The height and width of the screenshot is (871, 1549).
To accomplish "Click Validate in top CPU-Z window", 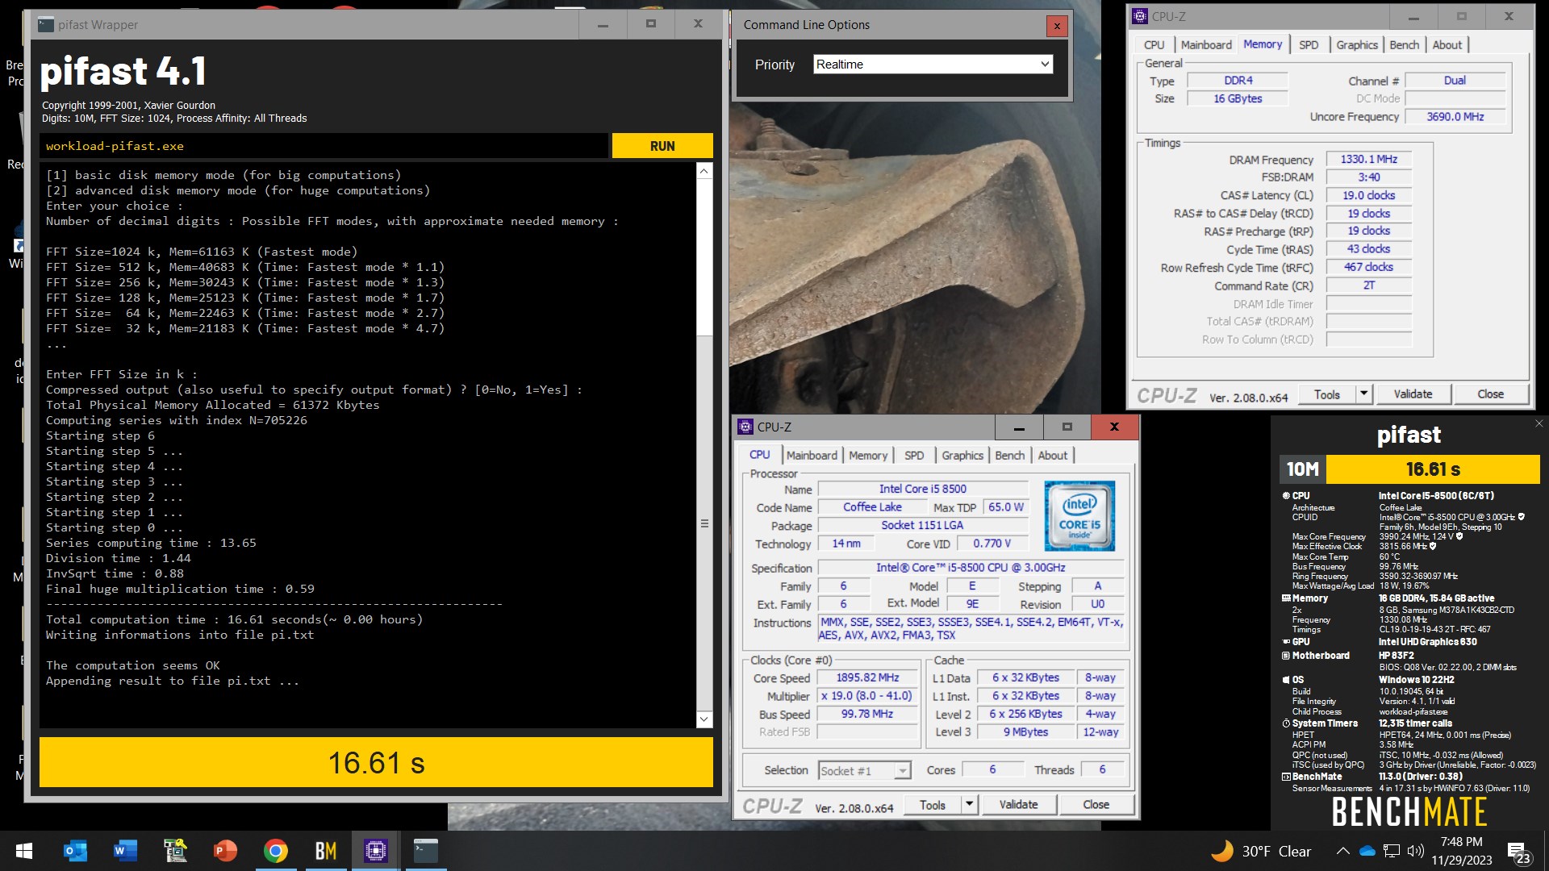I will [1413, 394].
